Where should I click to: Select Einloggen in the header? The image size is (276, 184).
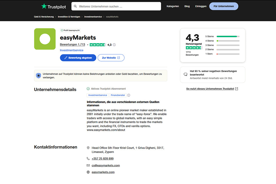pyautogui.click(x=201, y=6)
